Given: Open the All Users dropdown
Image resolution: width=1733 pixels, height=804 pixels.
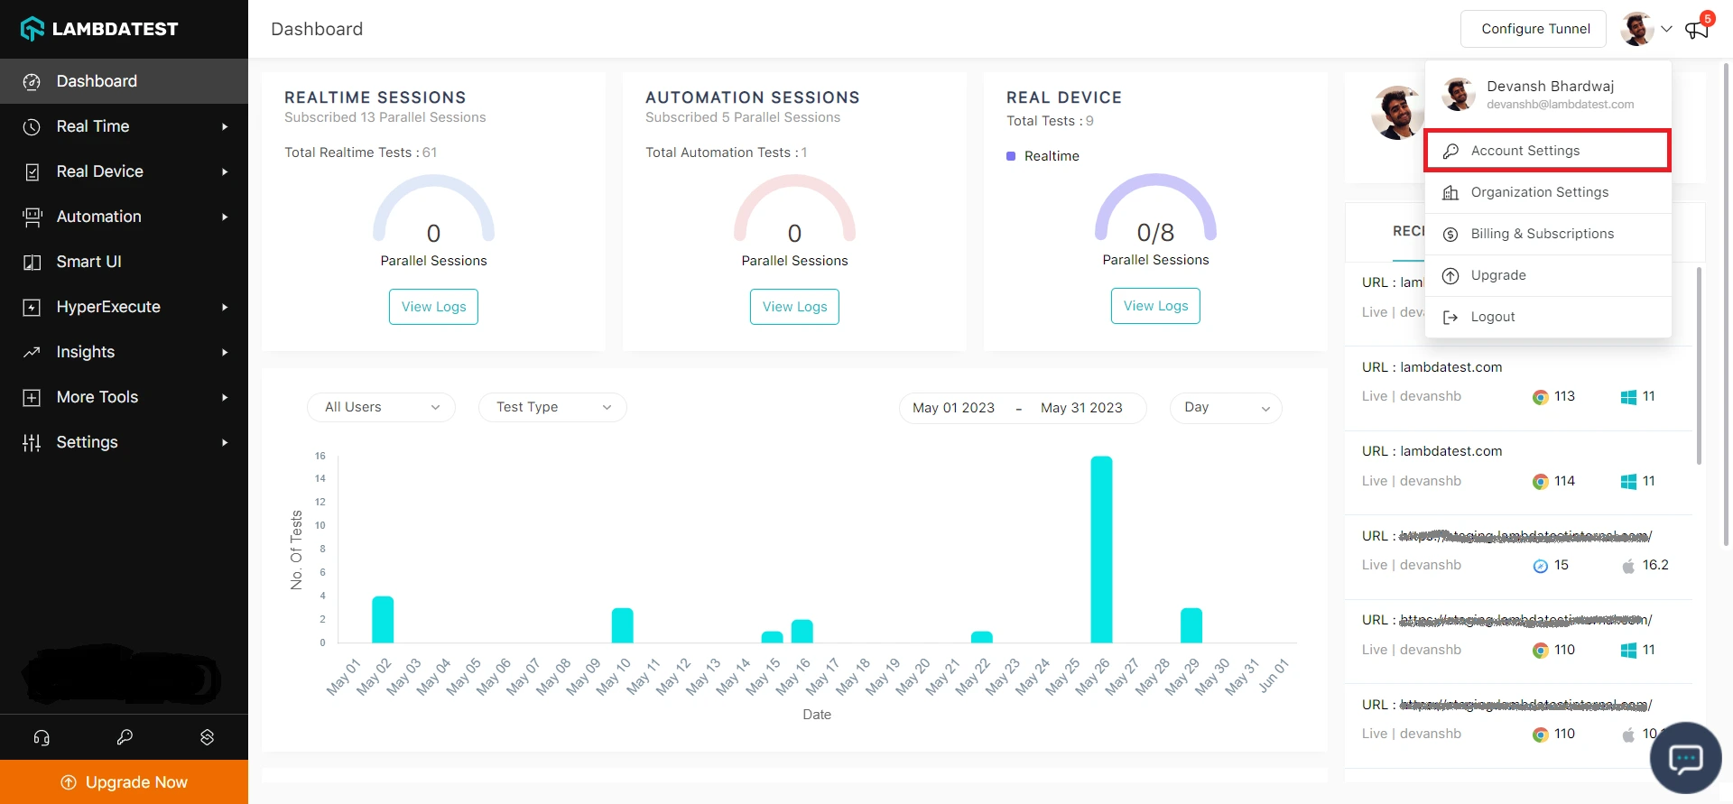Looking at the screenshot, I should click(381, 407).
